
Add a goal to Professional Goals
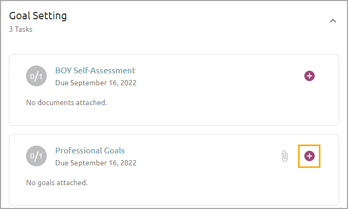[x=309, y=156]
